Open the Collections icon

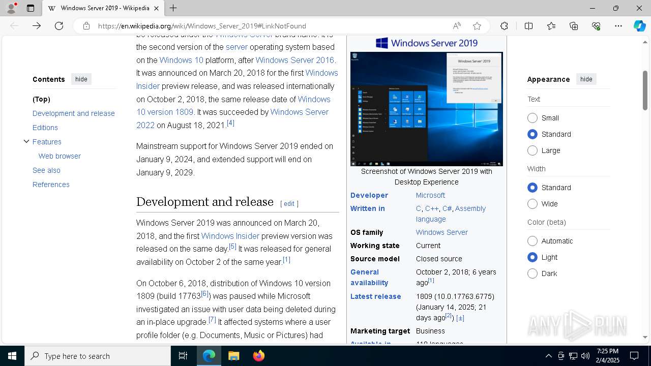point(574,26)
